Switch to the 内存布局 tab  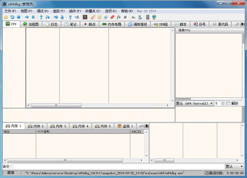(x=112, y=24)
